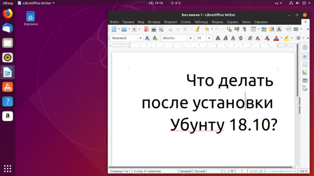Open the clock Сб, 14:16 panel
This screenshot has width=314, height=176.
[x=156, y=3]
